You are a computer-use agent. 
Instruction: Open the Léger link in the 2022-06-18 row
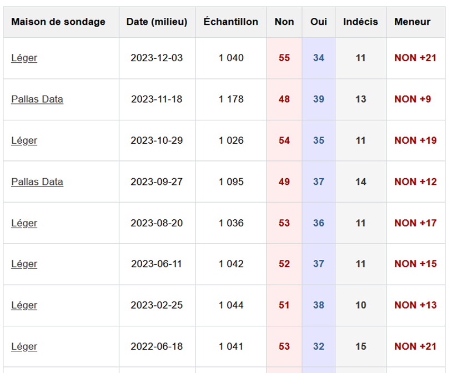coord(24,346)
